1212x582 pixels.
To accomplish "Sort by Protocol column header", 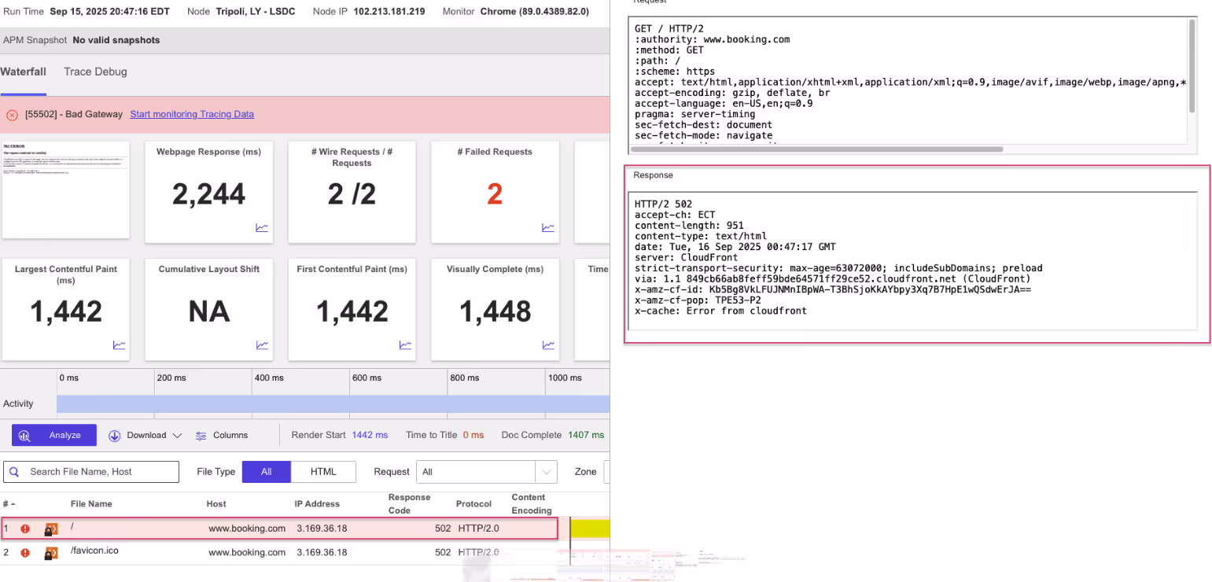I will 473,504.
